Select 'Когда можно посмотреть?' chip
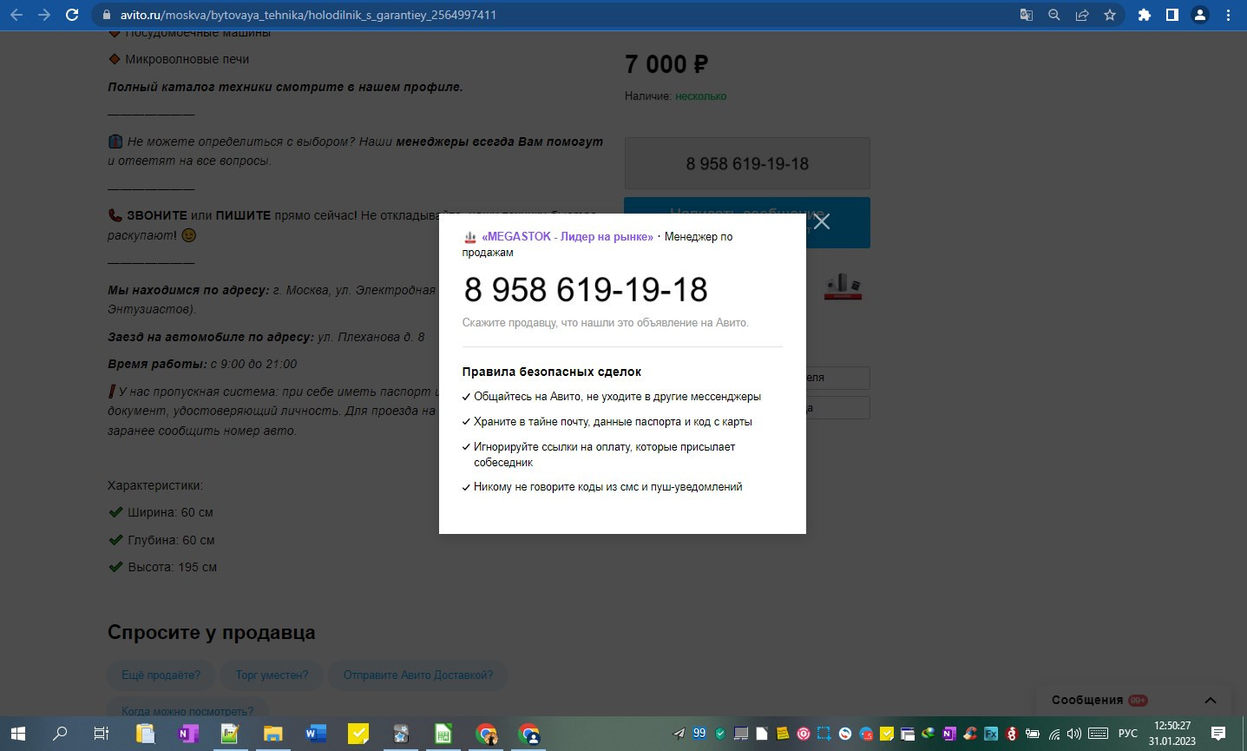Screen dimensions: 1247x751 pyautogui.click(x=187, y=710)
